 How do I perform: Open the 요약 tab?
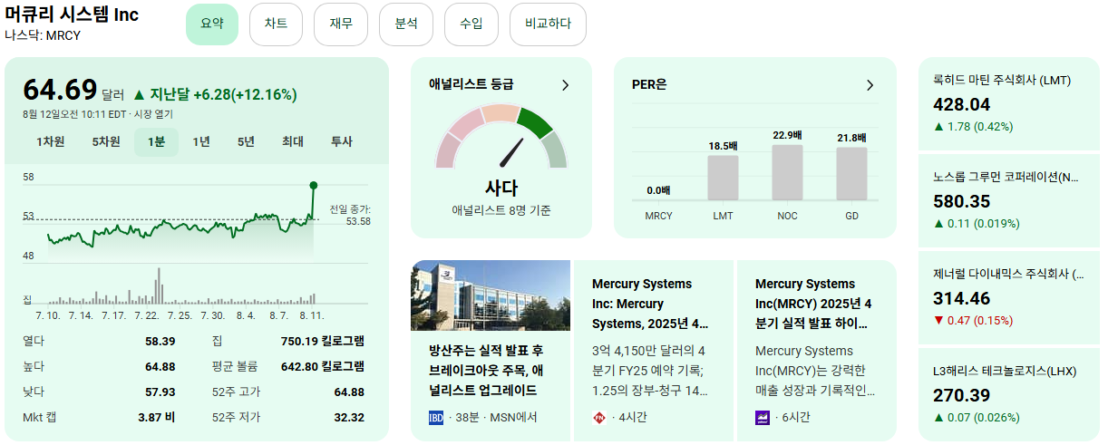click(212, 24)
